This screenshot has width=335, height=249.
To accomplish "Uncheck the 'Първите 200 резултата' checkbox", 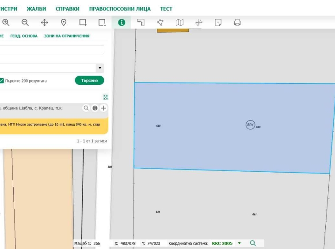I will click(x=2, y=81).
